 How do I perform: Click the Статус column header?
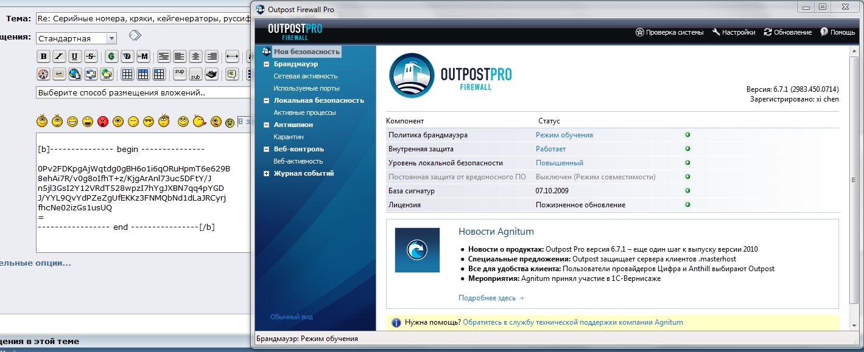tap(549, 121)
